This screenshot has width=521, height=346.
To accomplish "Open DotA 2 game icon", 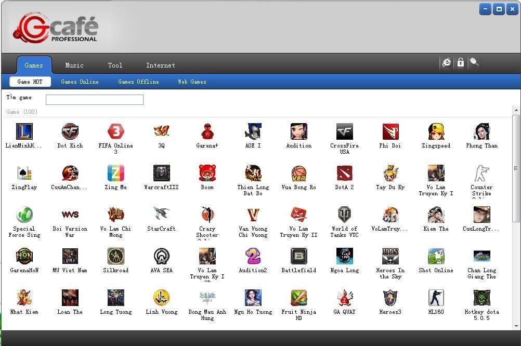I will 345,173.
